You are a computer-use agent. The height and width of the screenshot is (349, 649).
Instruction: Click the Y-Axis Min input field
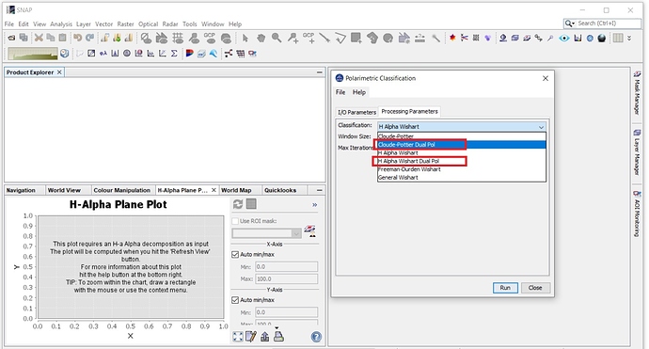click(287, 312)
